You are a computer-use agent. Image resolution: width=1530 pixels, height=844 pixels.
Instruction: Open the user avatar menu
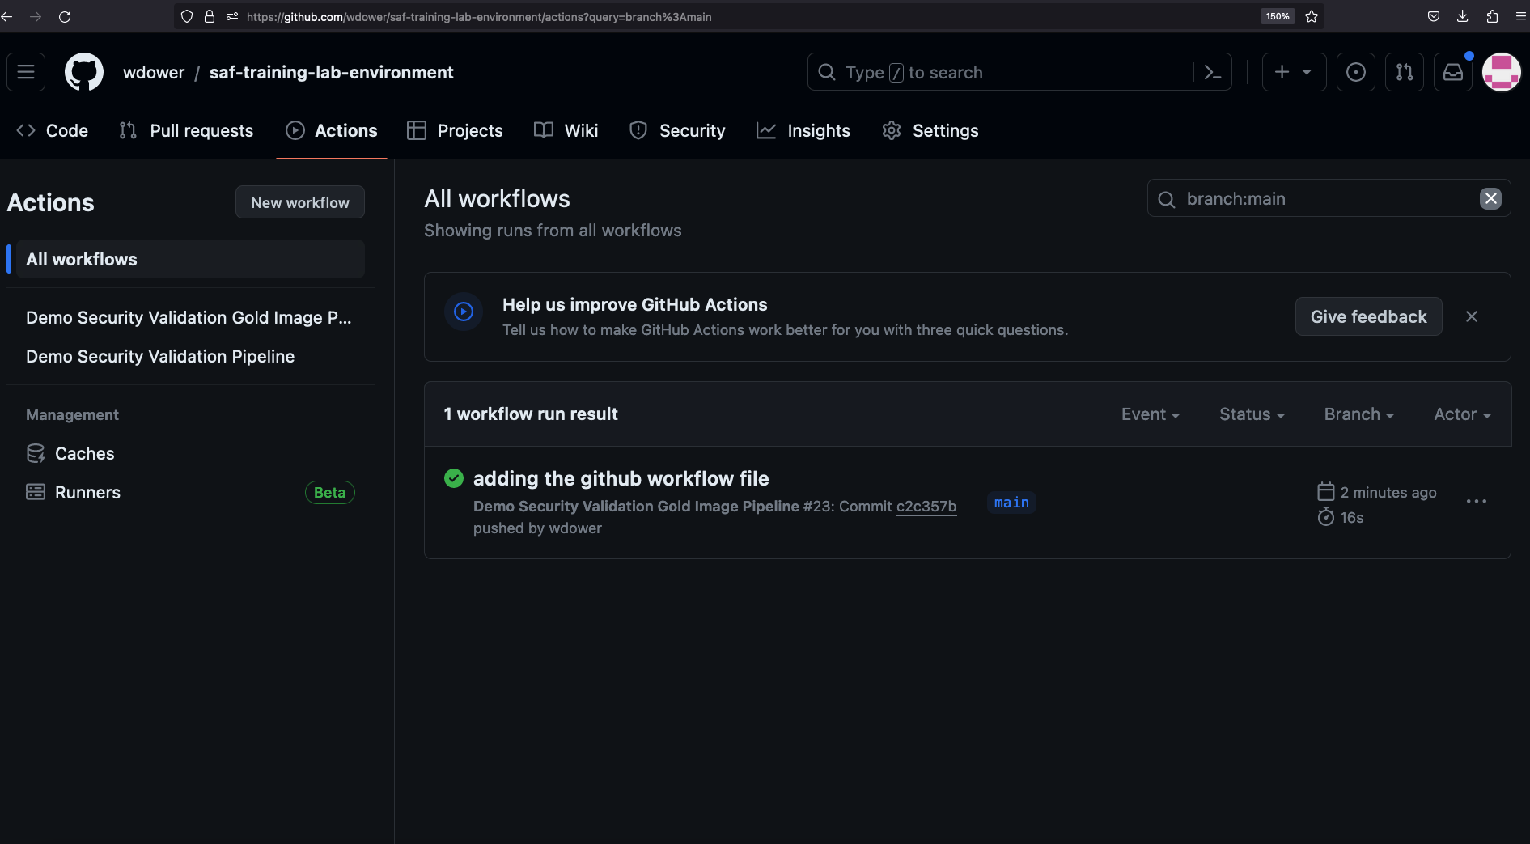pyautogui.click(x=1501, y=73)
